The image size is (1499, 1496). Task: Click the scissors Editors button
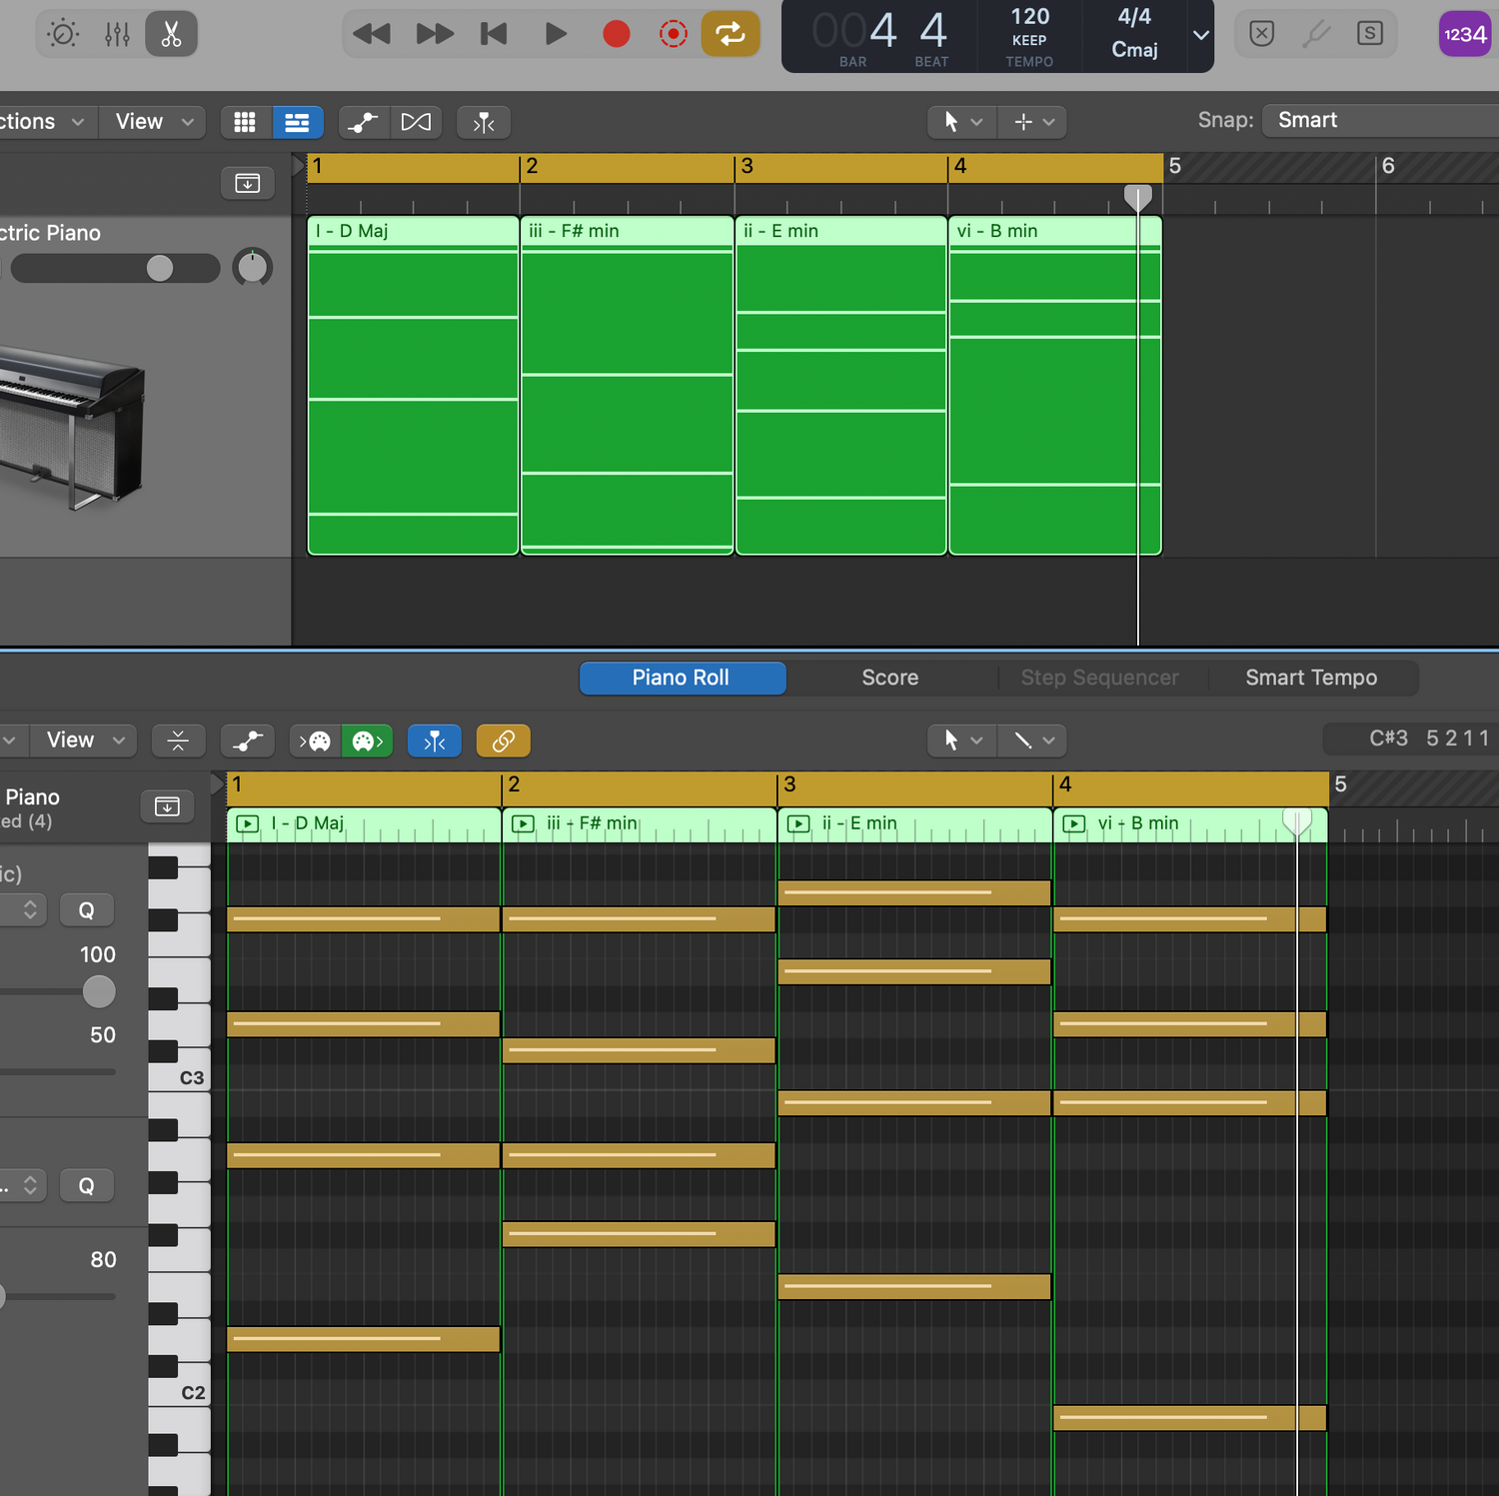[171, 34]
